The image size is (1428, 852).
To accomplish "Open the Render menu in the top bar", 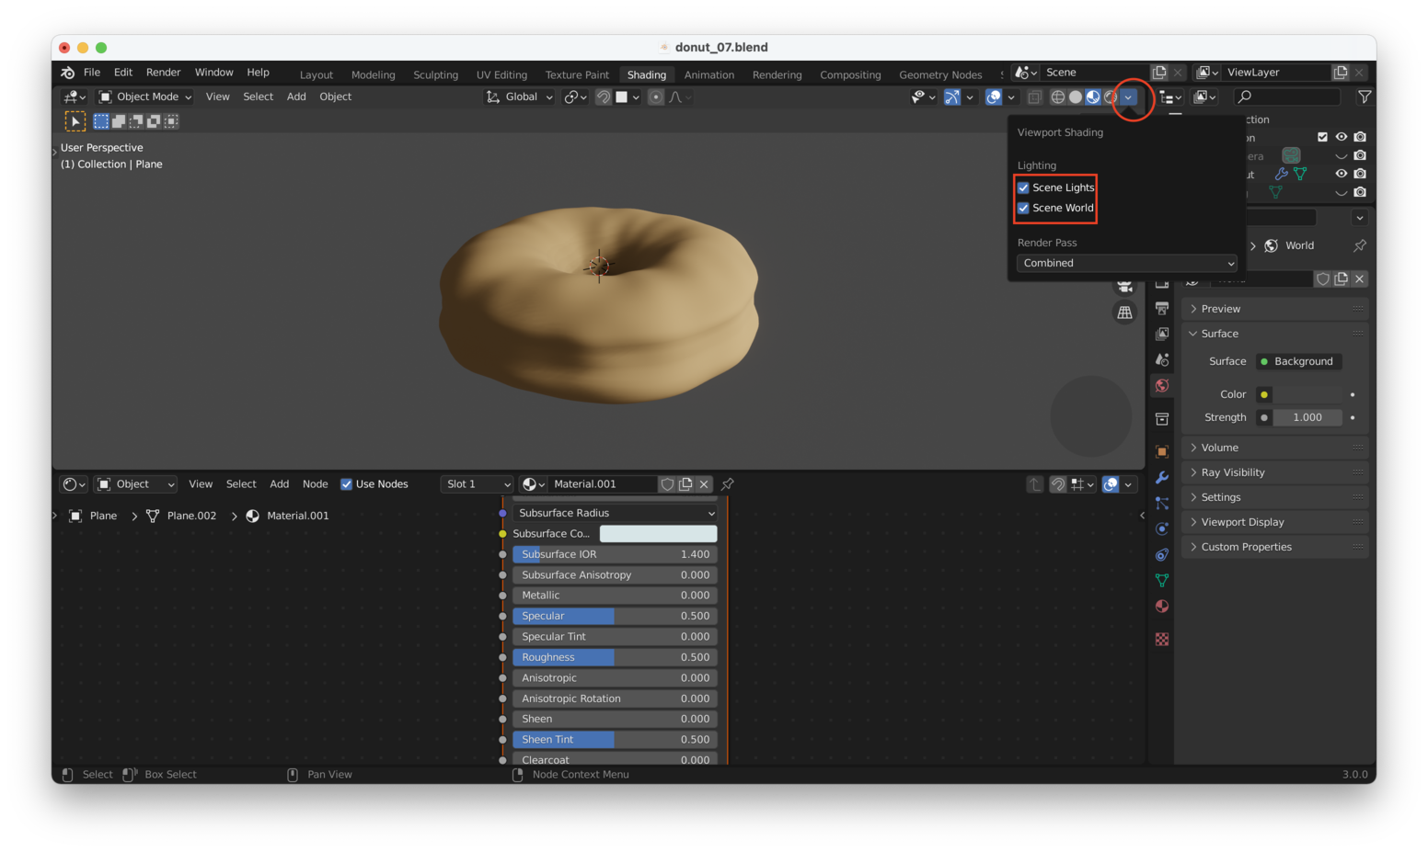I will tap(163, 72).
